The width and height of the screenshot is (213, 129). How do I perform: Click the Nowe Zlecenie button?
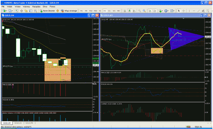(x=47, y=11)
